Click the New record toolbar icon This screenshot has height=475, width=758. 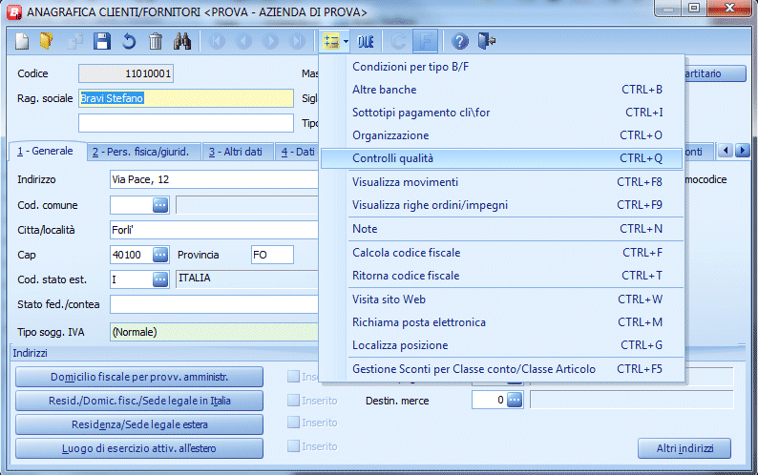coord(22,42)
